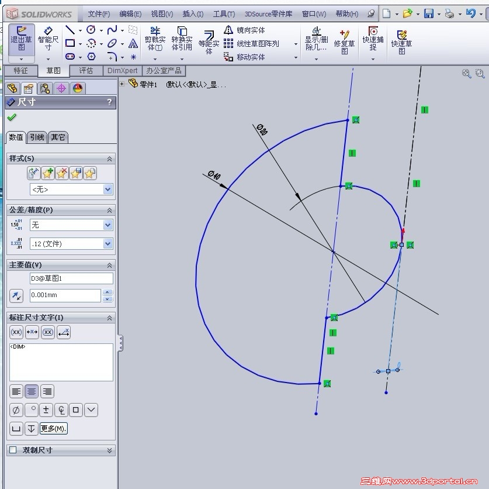Expand the 双制尺寸 section chevron
Screen dimensions: 489x489
click(x=109, y=450)
